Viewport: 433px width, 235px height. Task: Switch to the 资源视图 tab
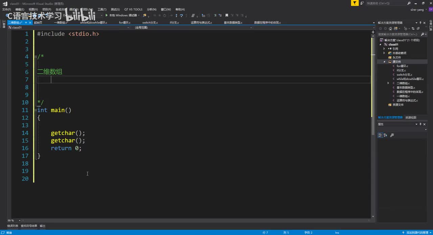411,117
